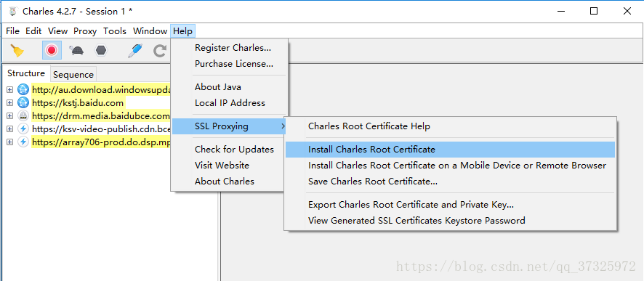Select About Charles menu entry
This screenshot has height=281, width=644.
[225, 182]
